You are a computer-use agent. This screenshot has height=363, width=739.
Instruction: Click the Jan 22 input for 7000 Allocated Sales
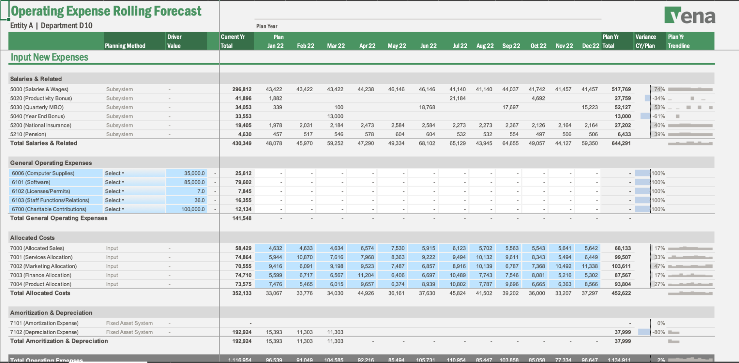[x=270, y=248]
